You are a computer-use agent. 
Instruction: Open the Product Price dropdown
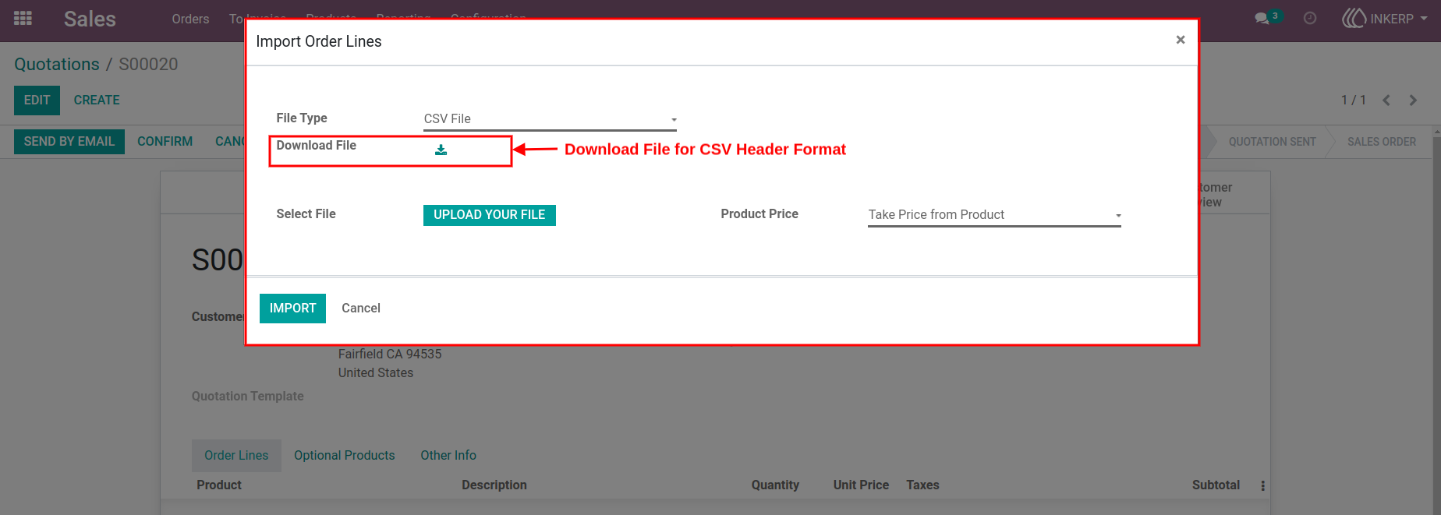tap(994, 215)
